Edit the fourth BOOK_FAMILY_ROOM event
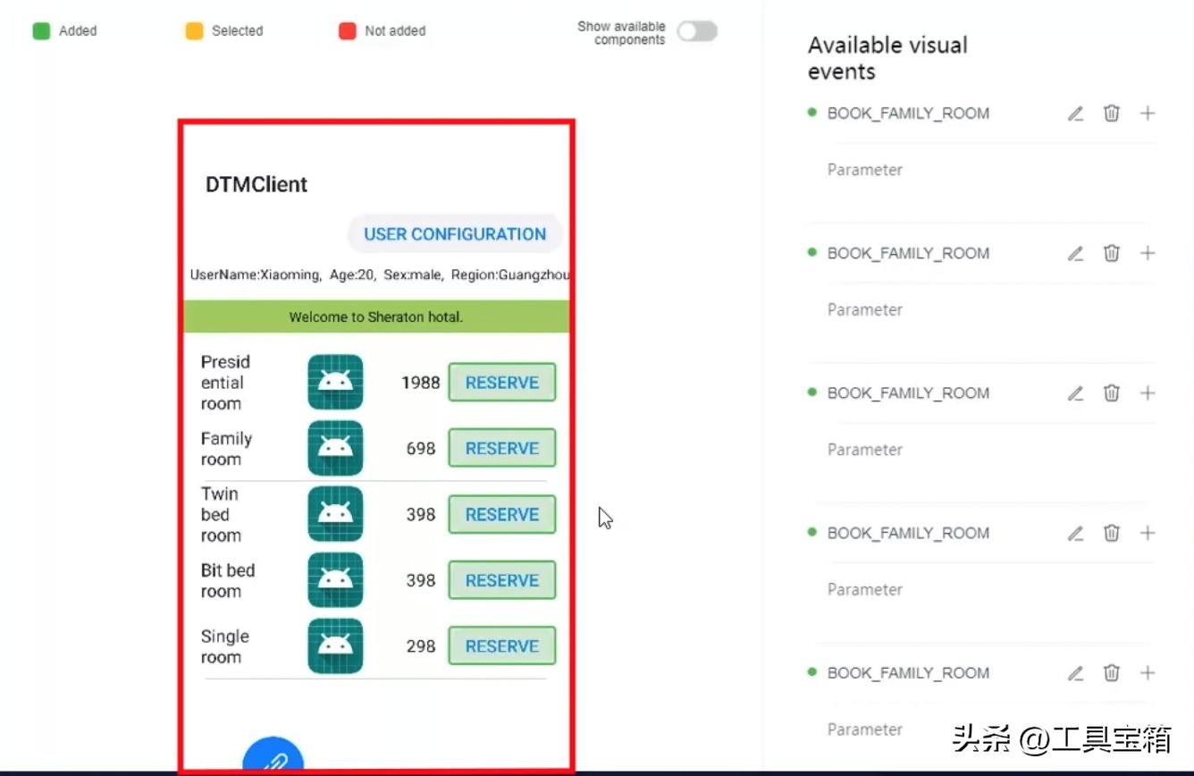The image size is (1194, 776). pyautogui.click(x=1075, y=533)
